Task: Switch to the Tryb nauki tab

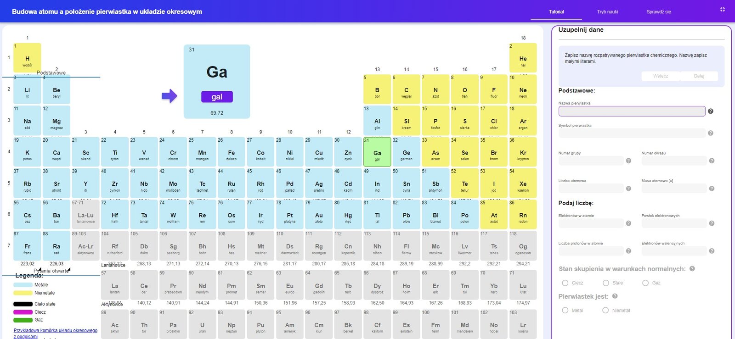Action: tap(607, 12)
